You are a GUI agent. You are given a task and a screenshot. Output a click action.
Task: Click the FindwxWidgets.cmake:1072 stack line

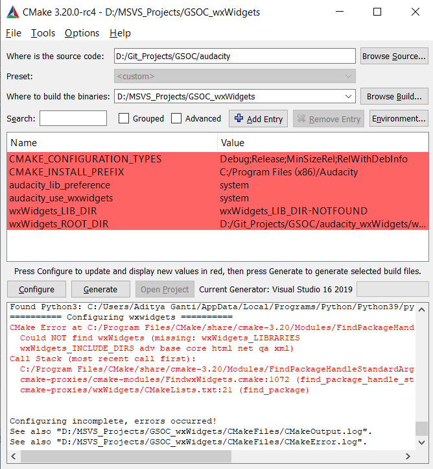coord(217,379)
